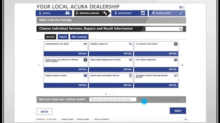Select the first carousel page dot
This screenshot has height=123, width=220.
(x=106, y=94)
